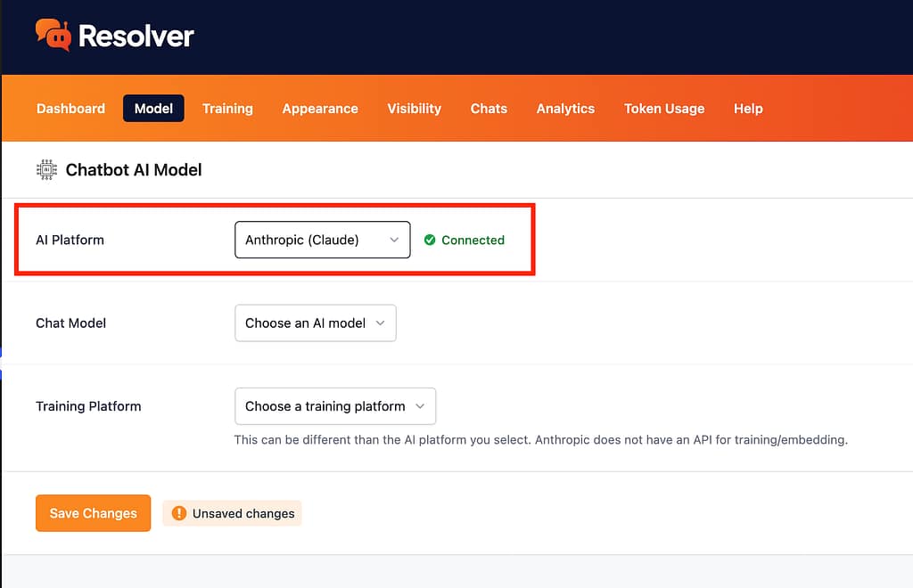Switch to the Training tab
The height and width of the screenshot is (588, 913).
[227, 108]
